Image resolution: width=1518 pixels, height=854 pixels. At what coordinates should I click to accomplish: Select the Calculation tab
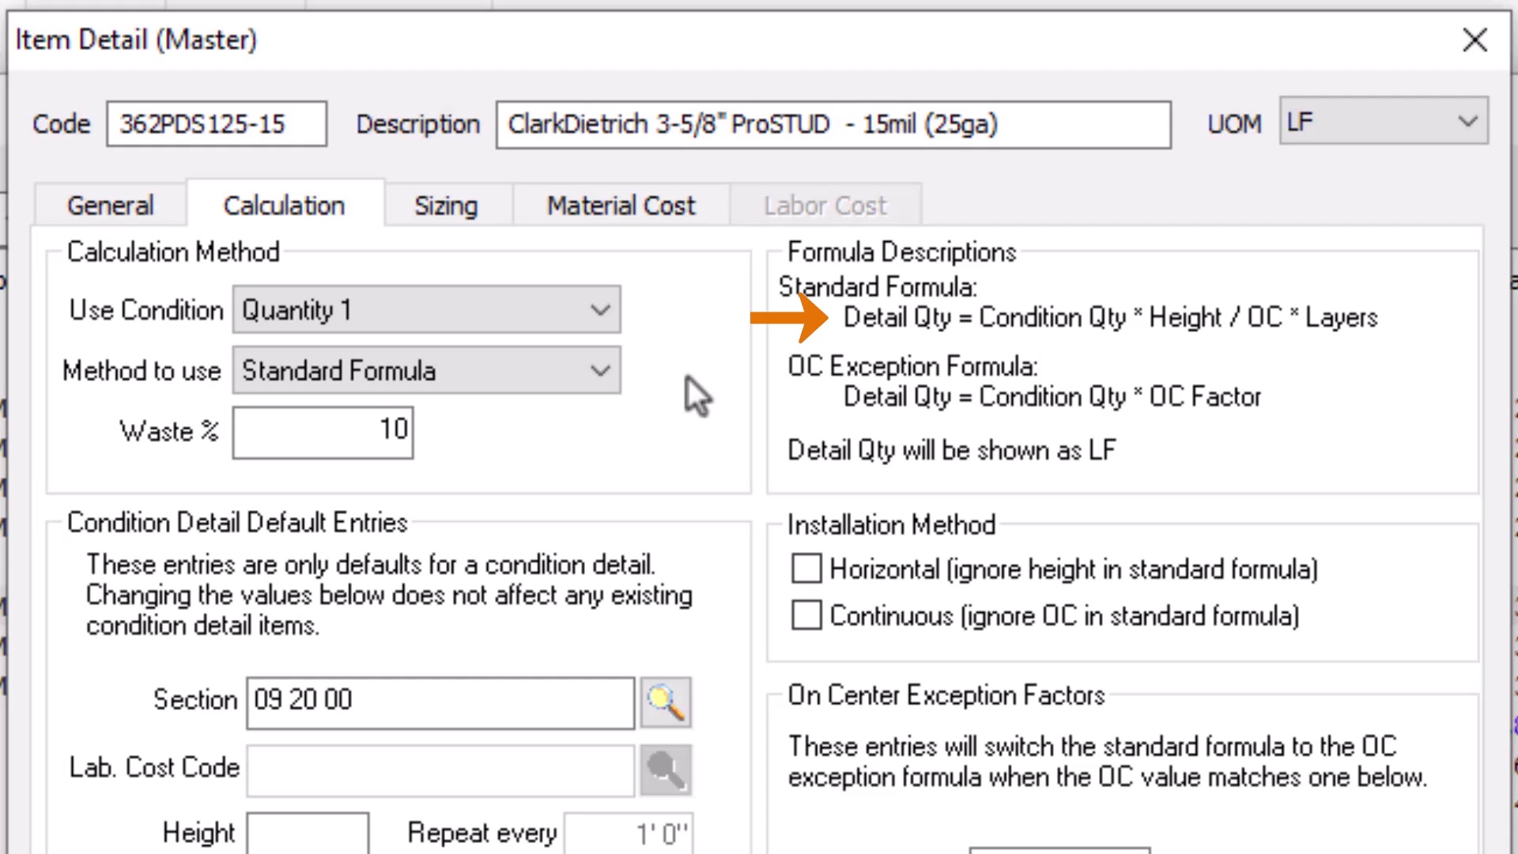point(284,206)
